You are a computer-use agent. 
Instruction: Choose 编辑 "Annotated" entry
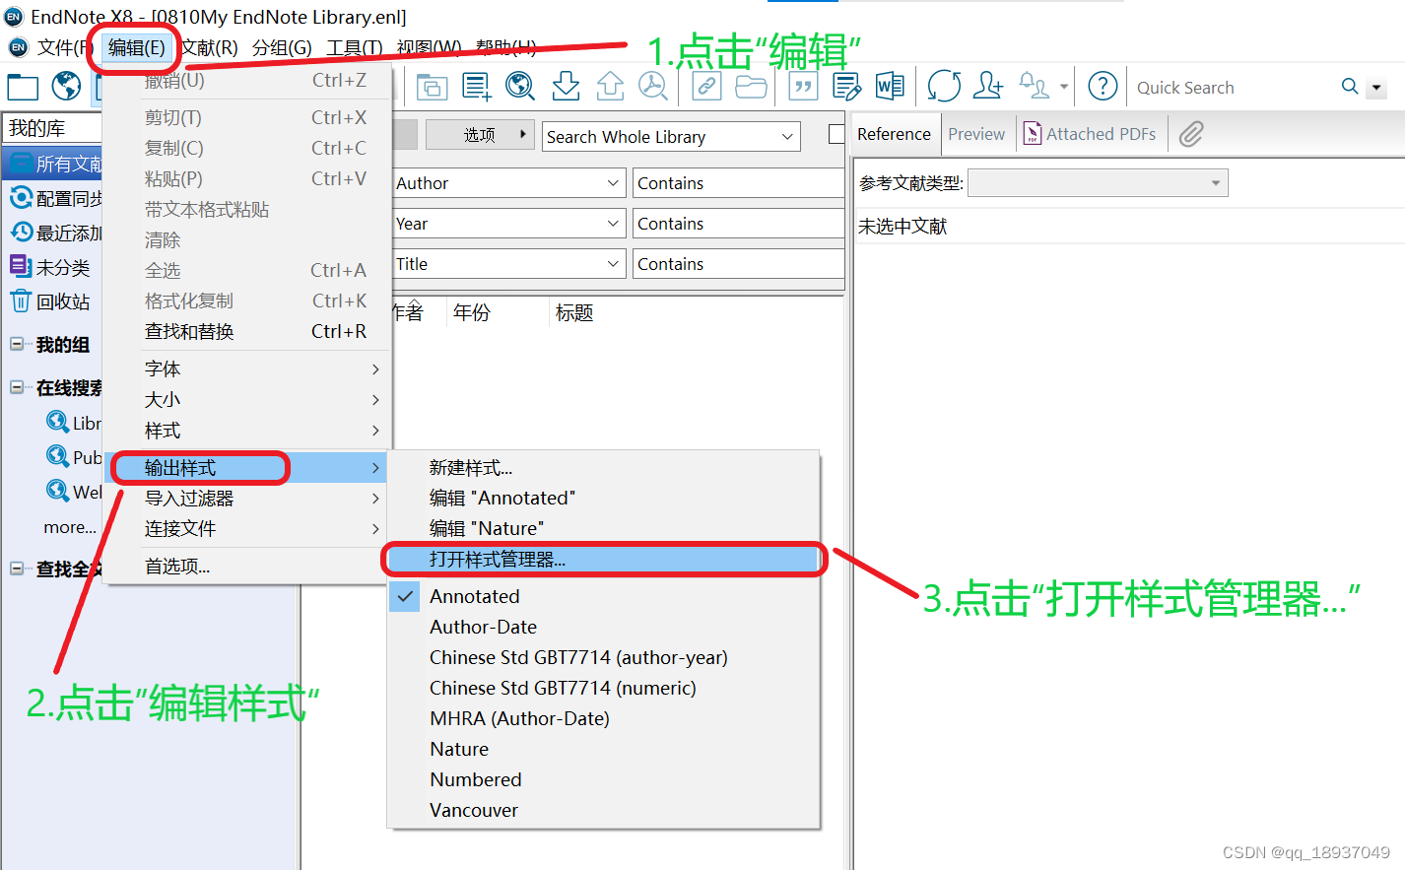[x=603, y=499]
